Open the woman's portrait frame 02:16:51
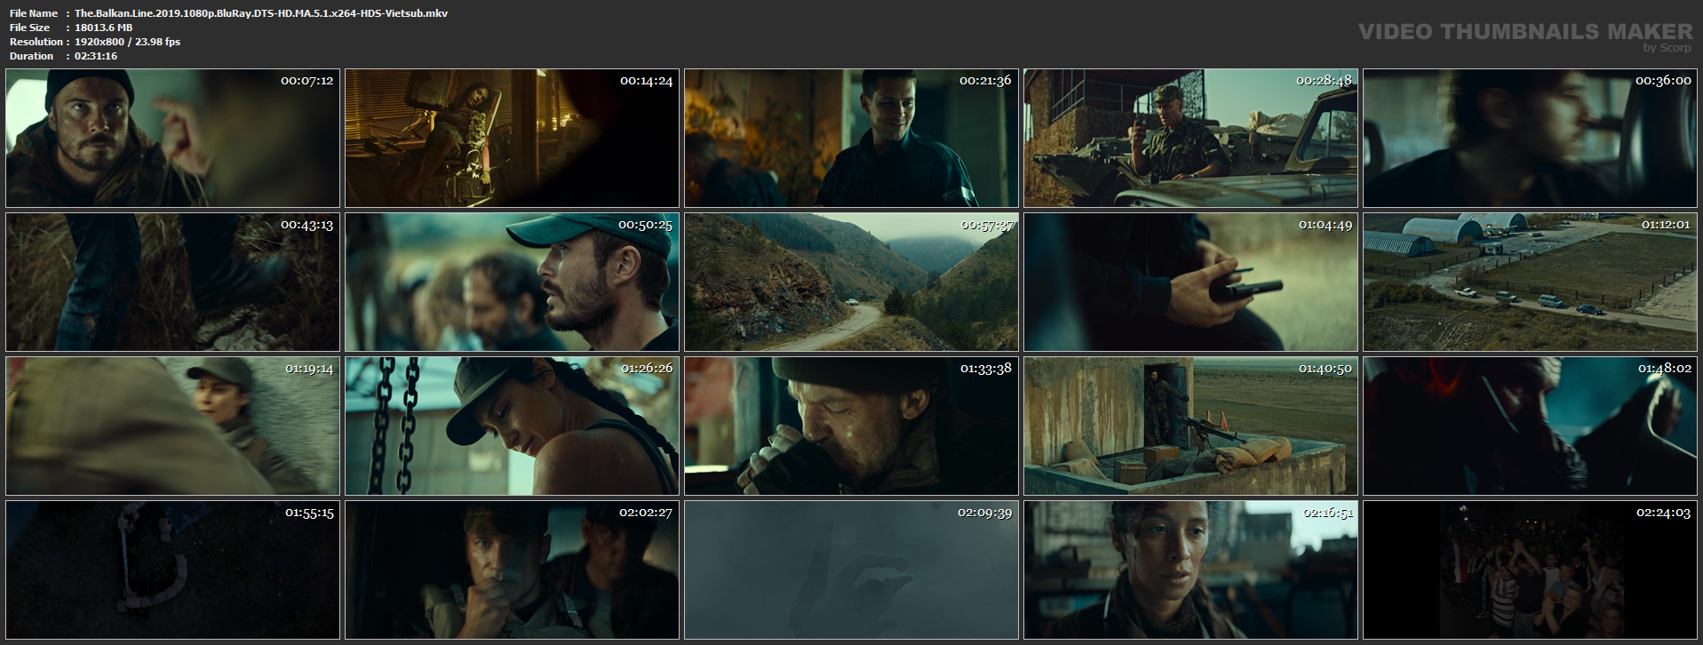 pos(1190,570)
